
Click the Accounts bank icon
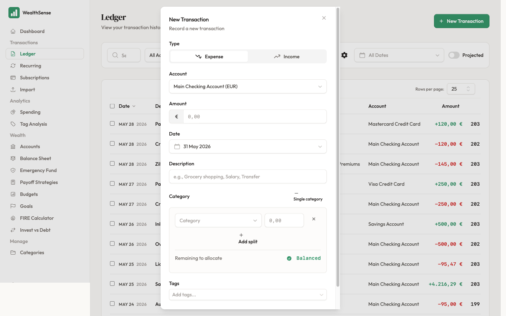(13, 146)
